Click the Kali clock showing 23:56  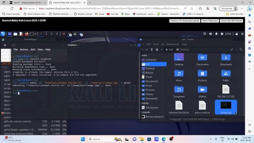(x=228, y=34)
